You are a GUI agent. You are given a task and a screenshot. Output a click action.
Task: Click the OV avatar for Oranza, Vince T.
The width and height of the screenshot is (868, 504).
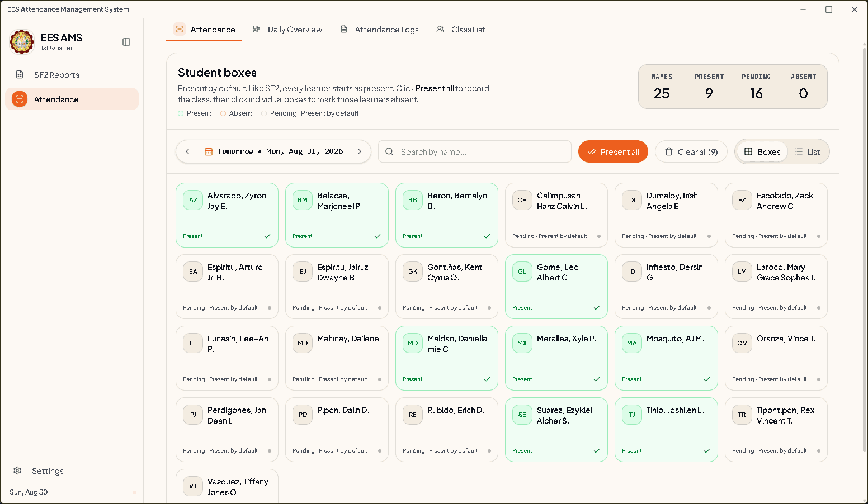(742, 343)
